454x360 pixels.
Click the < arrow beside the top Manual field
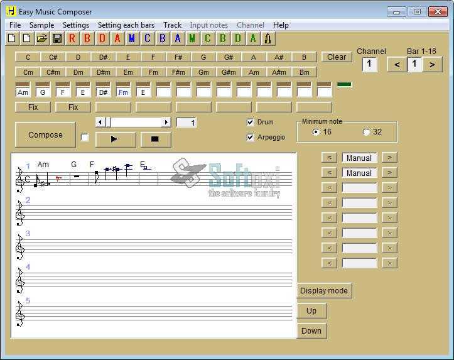coord(329,158)
